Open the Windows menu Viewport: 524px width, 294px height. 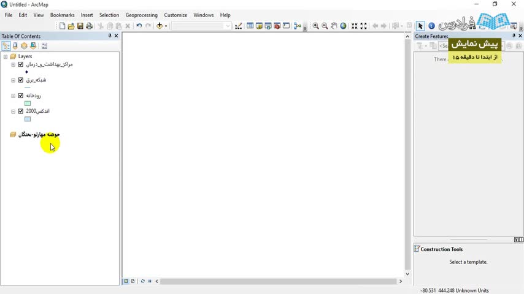(204, 15)
